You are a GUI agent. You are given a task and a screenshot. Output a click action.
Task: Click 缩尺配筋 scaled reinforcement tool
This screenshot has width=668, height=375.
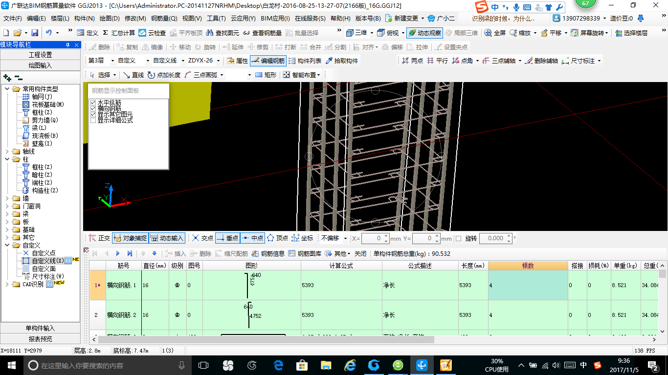[x=231, y=253]
